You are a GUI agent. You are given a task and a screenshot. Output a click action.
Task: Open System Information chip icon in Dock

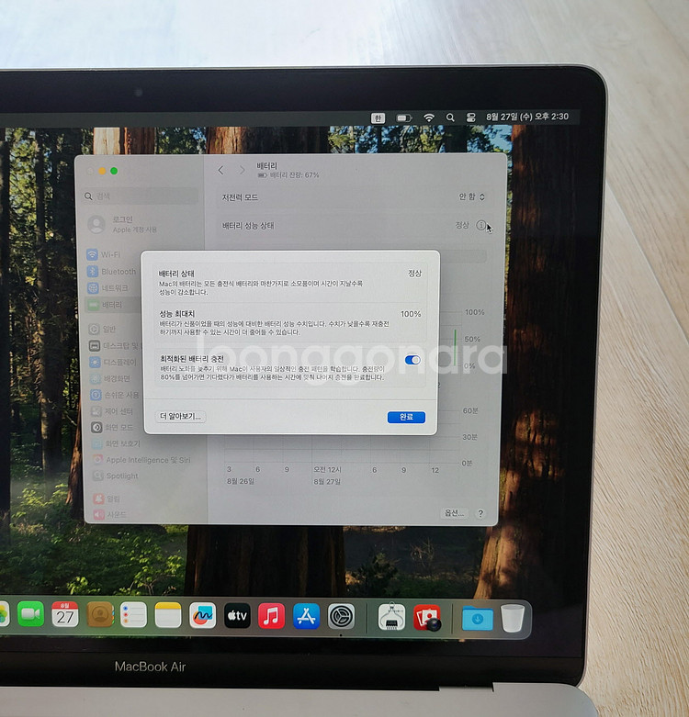click(391, 616)
